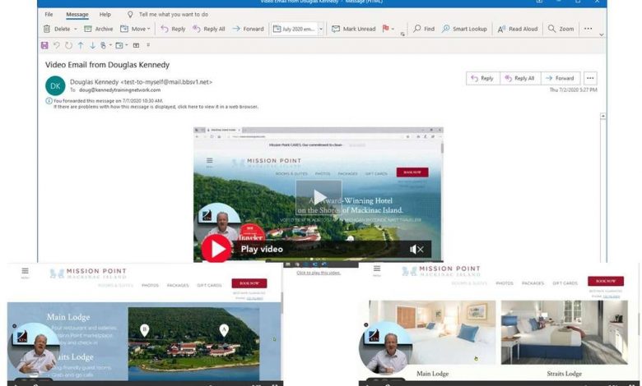Go to next item with the down arrow
The image size is (642, 386).
click(92, 45)
